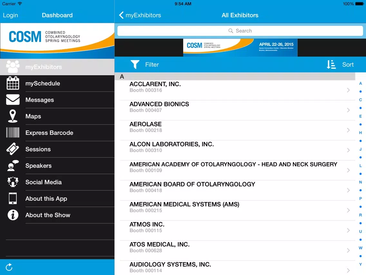The width and height of the screenshot is (366, 275).
Task: Click the refresh icon at sidebar bottom
Action: pos(9,267)
